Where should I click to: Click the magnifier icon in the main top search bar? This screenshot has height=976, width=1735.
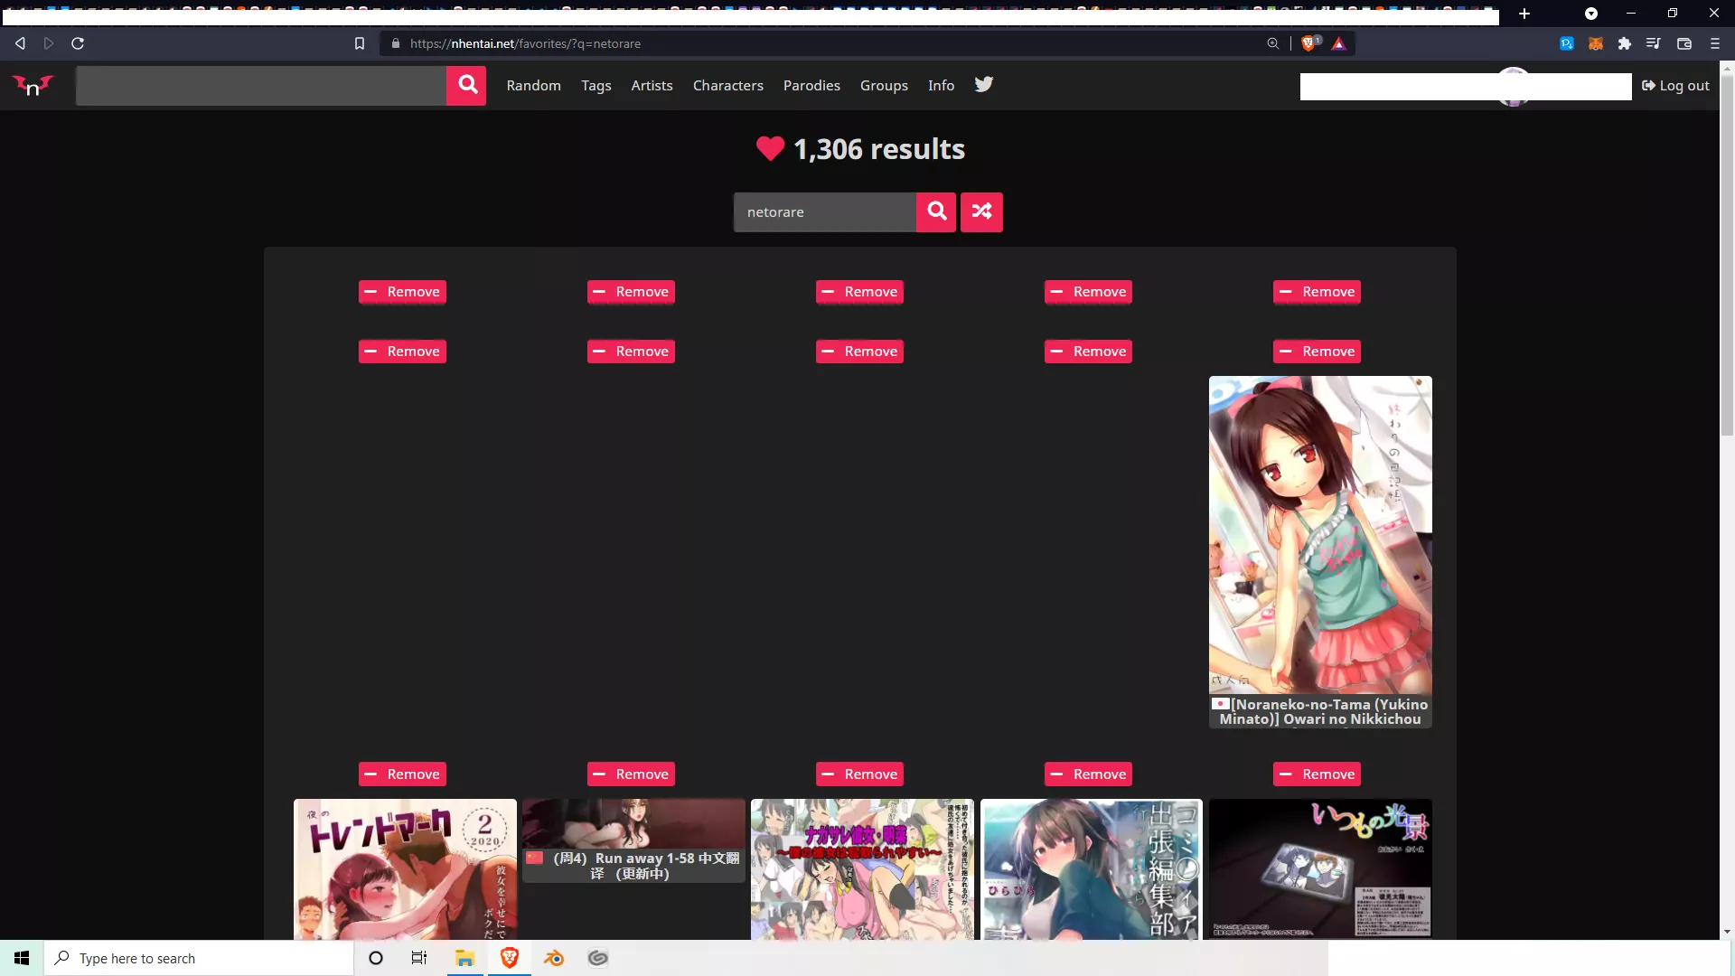(466, 85)
